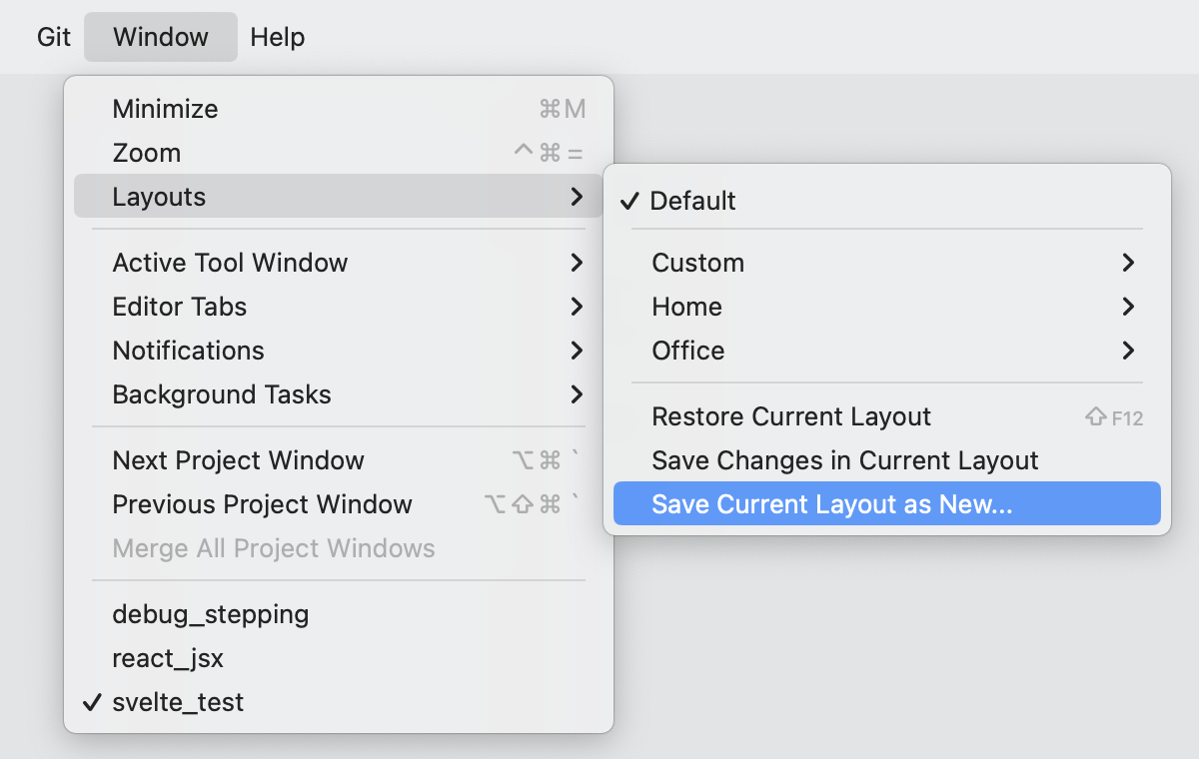Toggle the Default layout checkmark

[x=693, y=201]
